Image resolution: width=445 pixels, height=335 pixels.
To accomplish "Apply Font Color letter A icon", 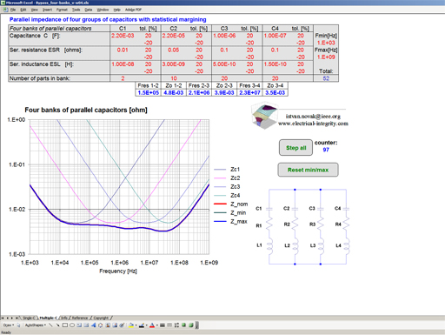I will (x=152, y=325).
